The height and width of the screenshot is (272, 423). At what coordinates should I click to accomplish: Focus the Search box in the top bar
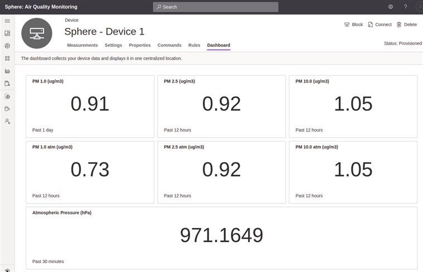point(216,7)
